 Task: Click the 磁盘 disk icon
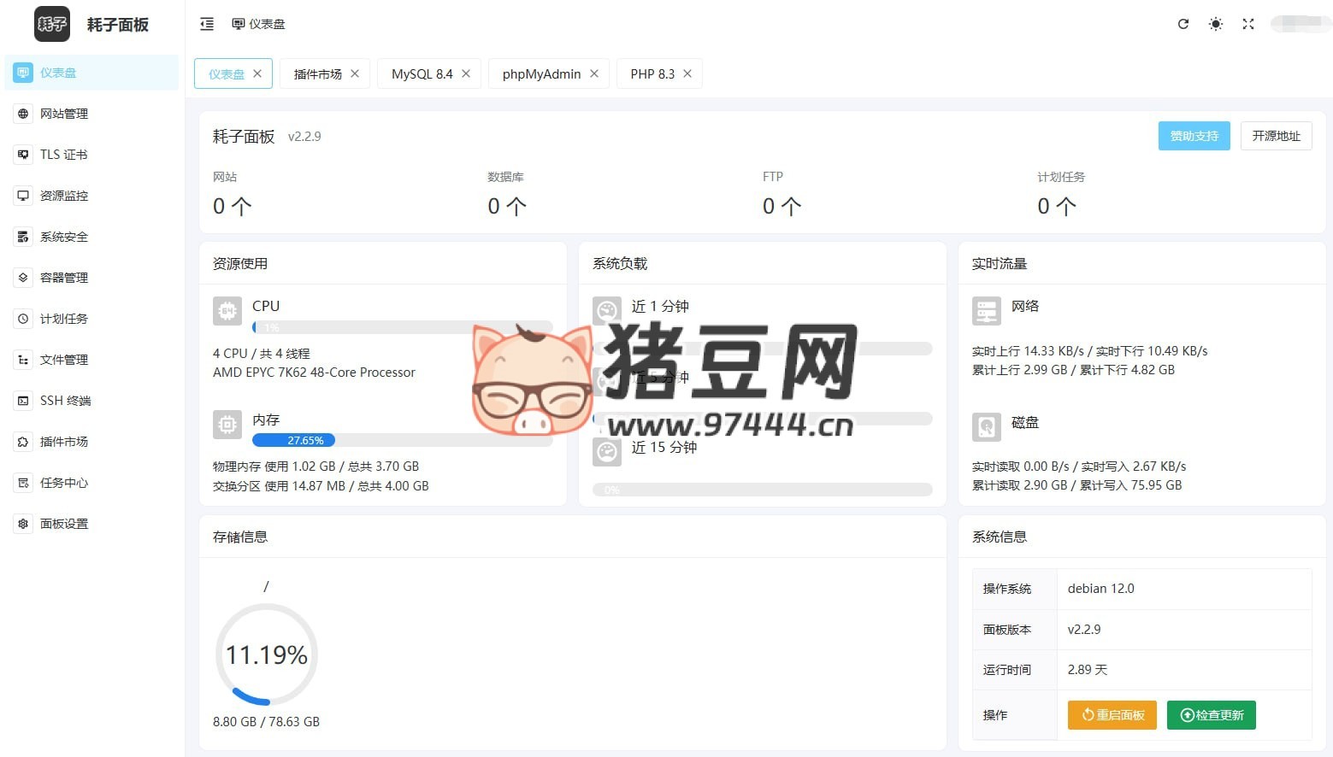[x=987, y=426]
